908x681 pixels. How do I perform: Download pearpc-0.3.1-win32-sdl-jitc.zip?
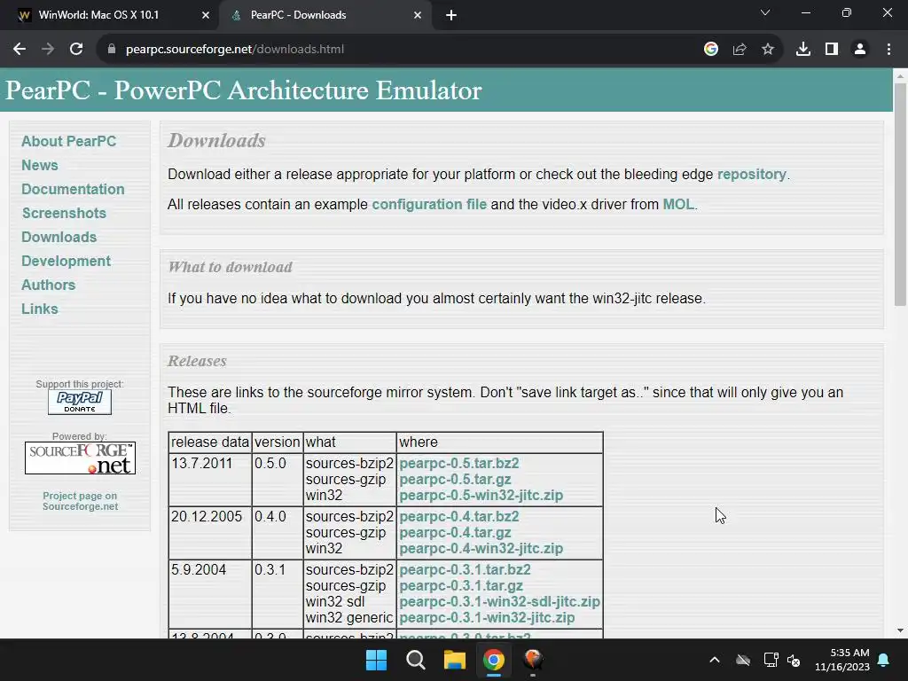pos(500,602)
